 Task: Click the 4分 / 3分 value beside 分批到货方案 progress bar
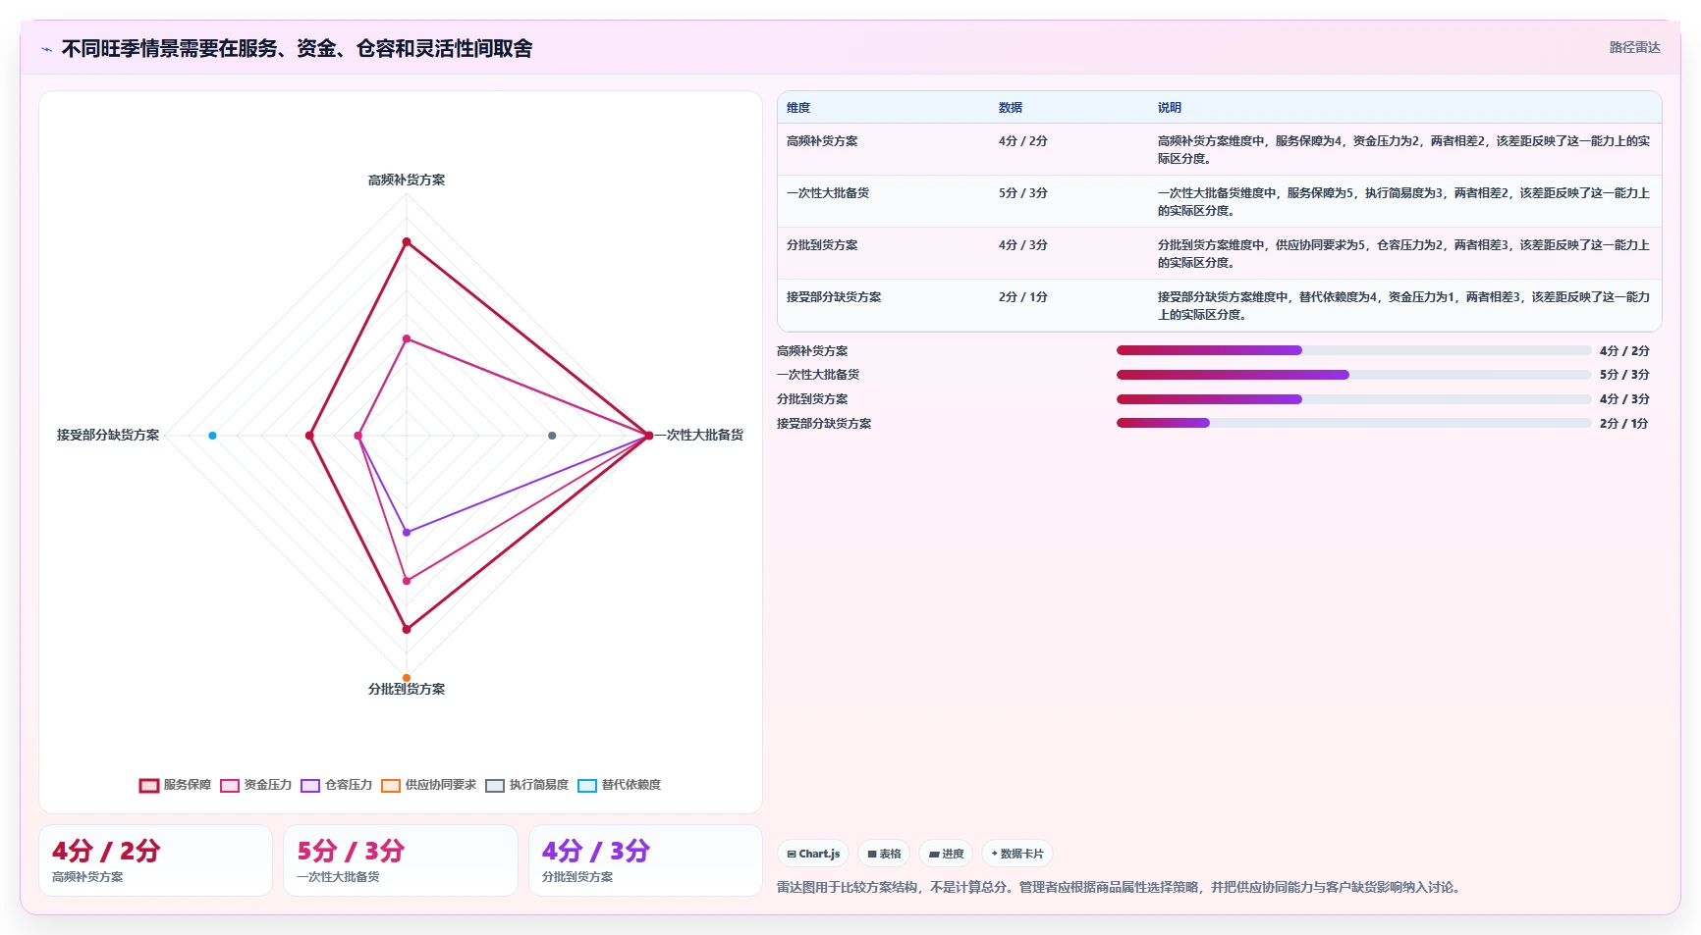[x=1624, y=399]
